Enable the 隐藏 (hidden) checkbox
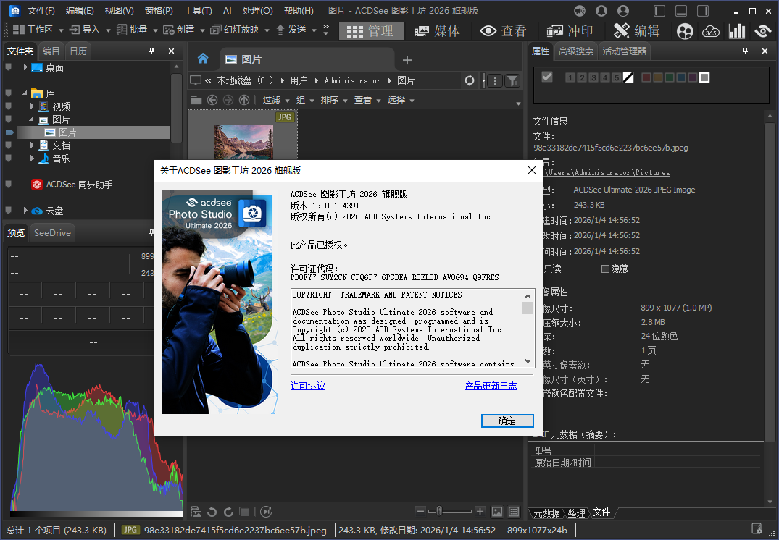The image size is (779, 540). (x=606, y=269)
